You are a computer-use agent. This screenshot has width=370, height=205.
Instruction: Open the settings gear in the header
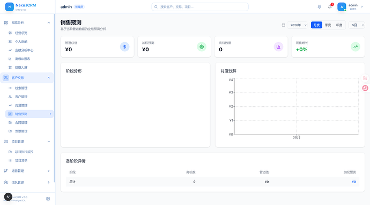320,7
